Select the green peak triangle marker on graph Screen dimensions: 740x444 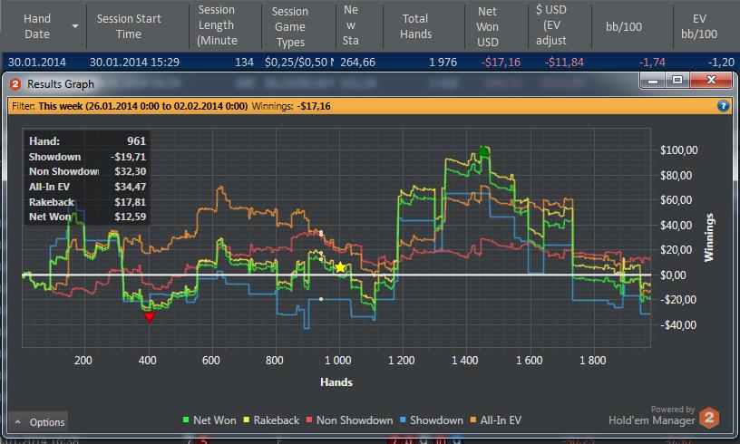click(482, 150)
